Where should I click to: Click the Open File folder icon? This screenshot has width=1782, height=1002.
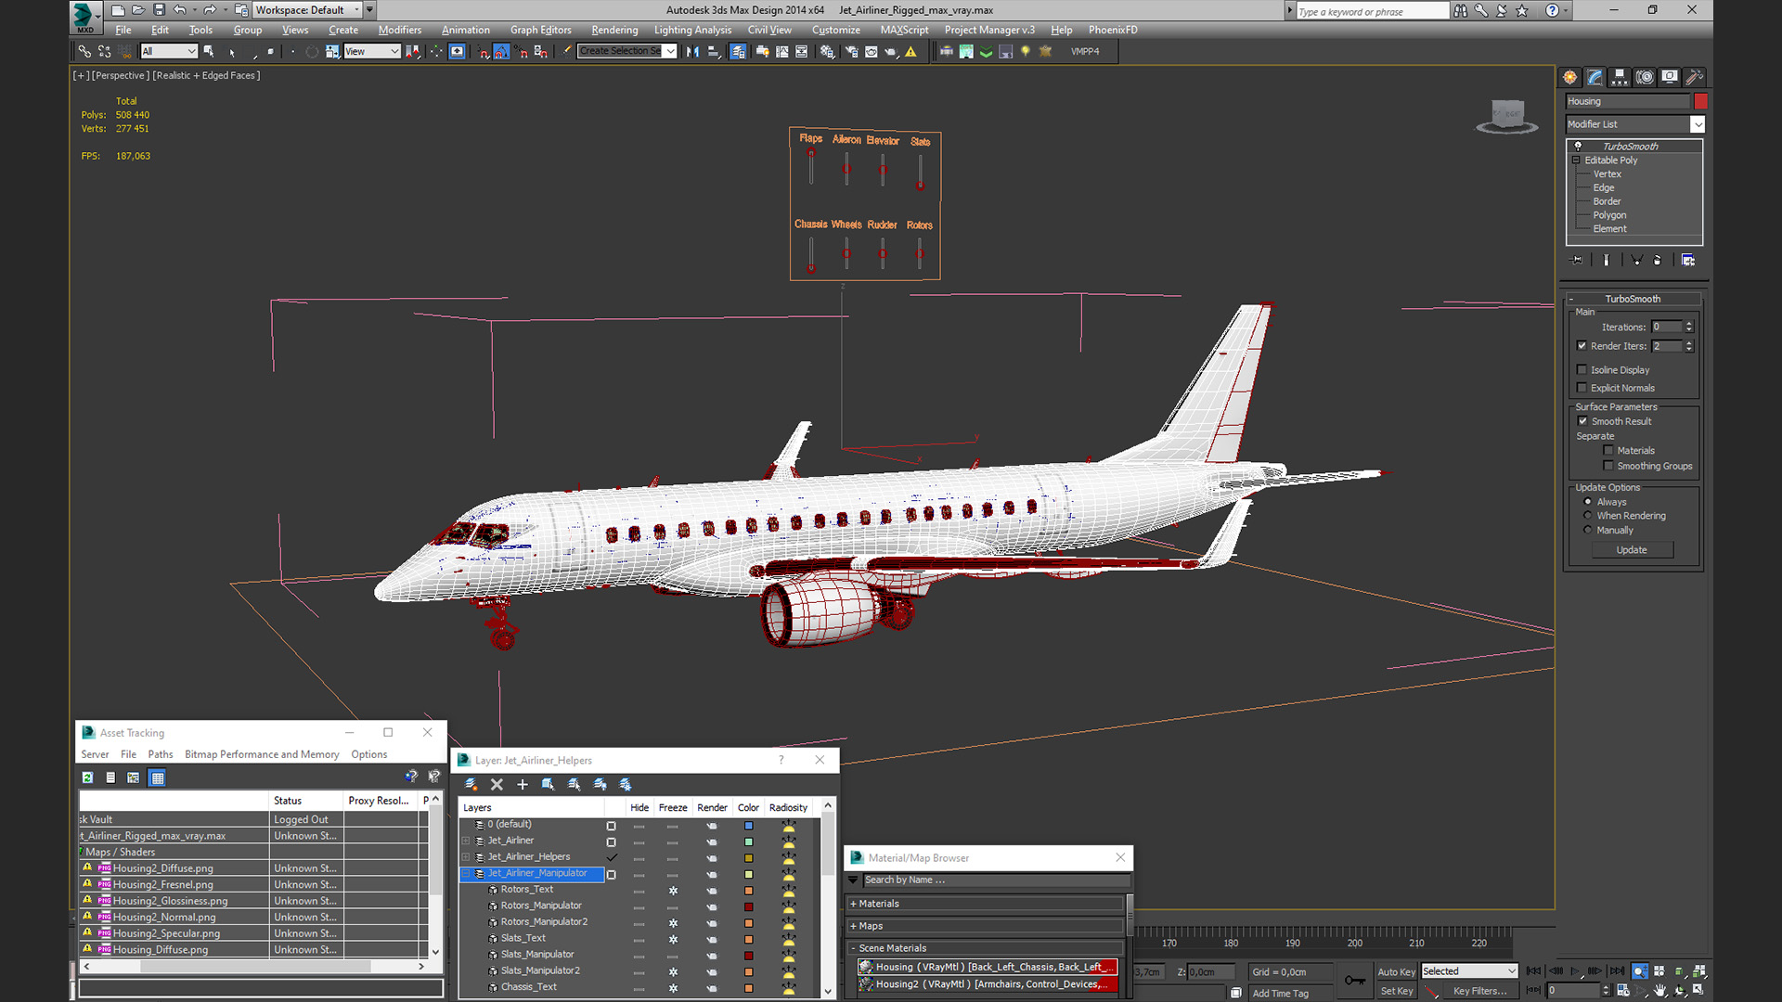138,10
